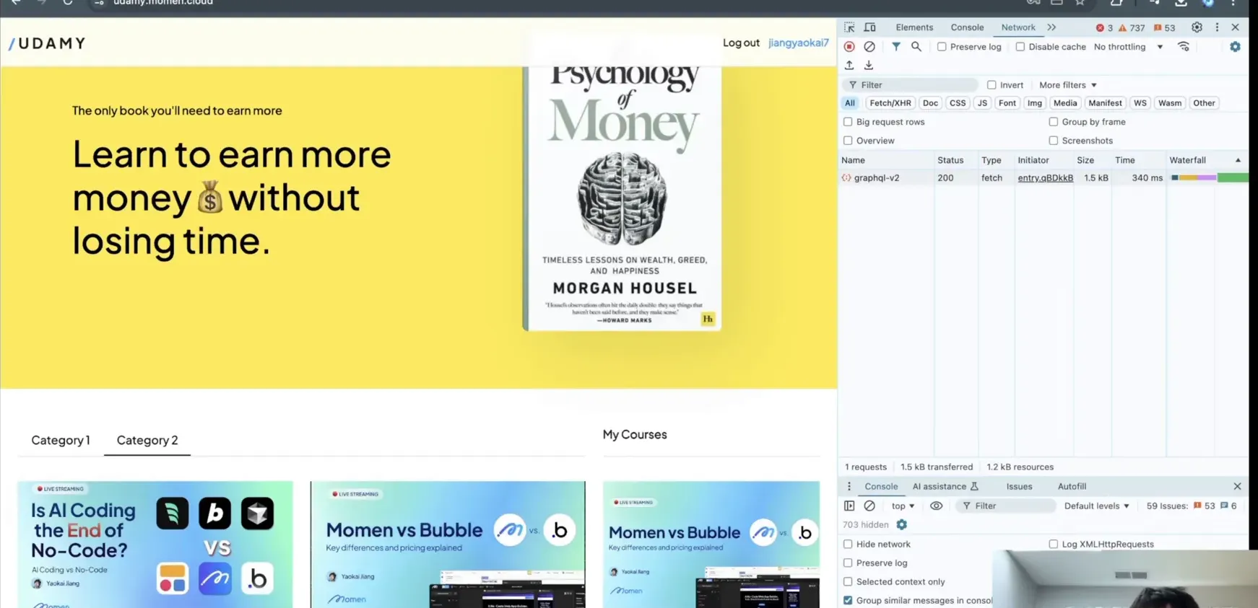Open DevTools customize three-dot menu
Viewport: 1258px width, 608px height.
click(x=1217, y=27)
